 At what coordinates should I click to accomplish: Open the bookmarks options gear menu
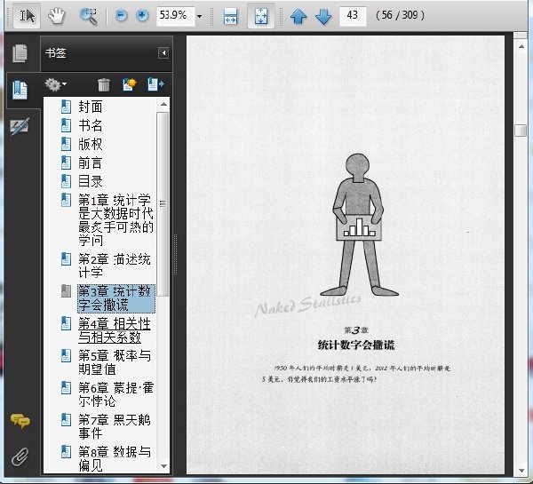tap(55, 84)
